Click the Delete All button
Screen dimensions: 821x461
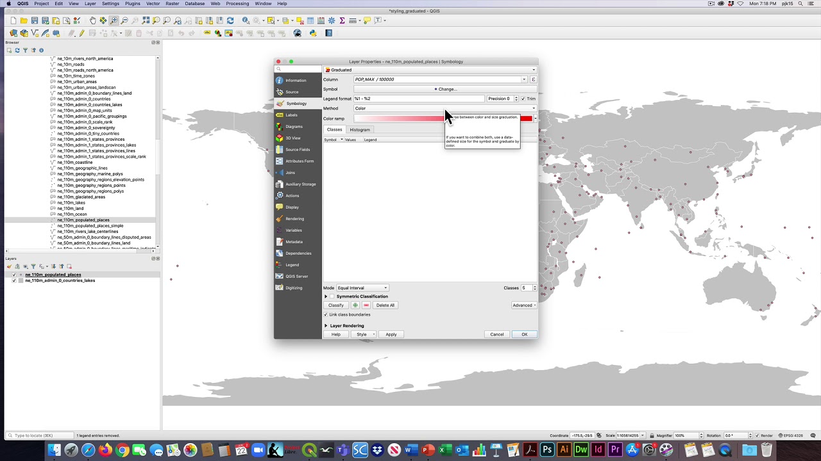[x=385, y=305]
